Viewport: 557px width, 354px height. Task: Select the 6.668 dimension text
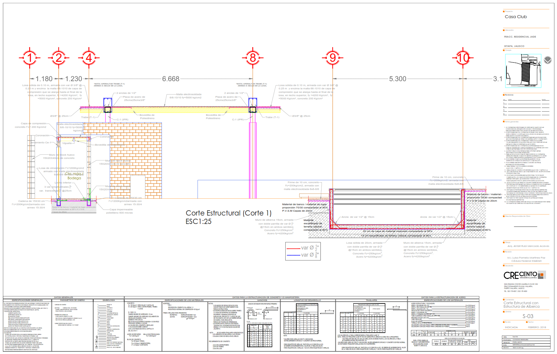tap(171, 79)
